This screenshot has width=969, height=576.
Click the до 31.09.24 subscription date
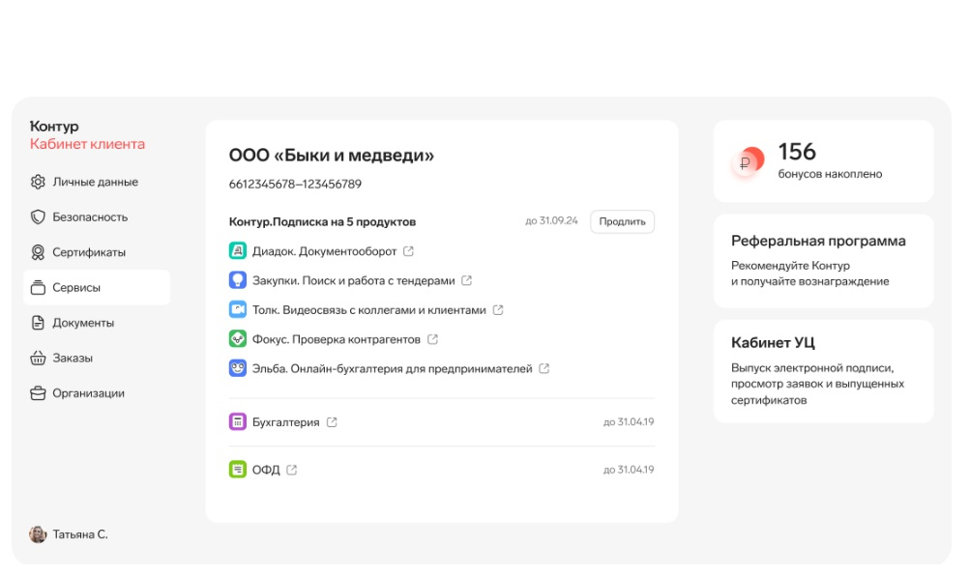coord(551,220)
